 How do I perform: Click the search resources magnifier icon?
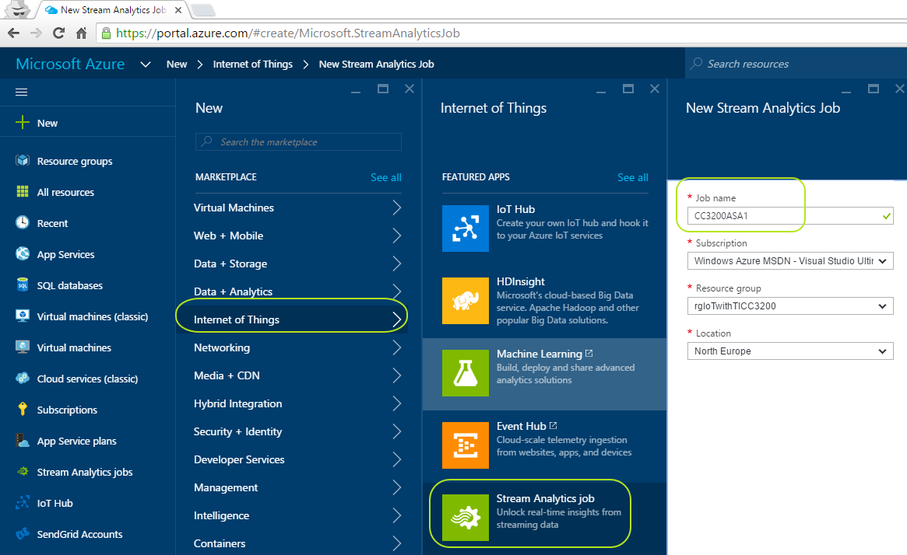697,63
